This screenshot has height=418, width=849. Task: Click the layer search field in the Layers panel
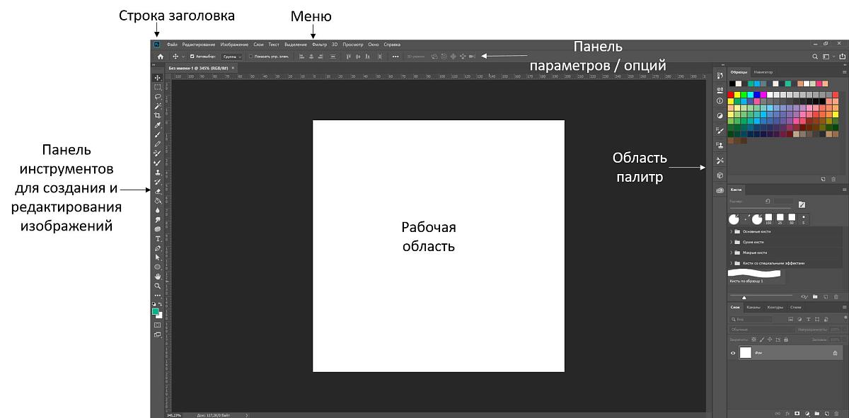[x=751, y=320]
